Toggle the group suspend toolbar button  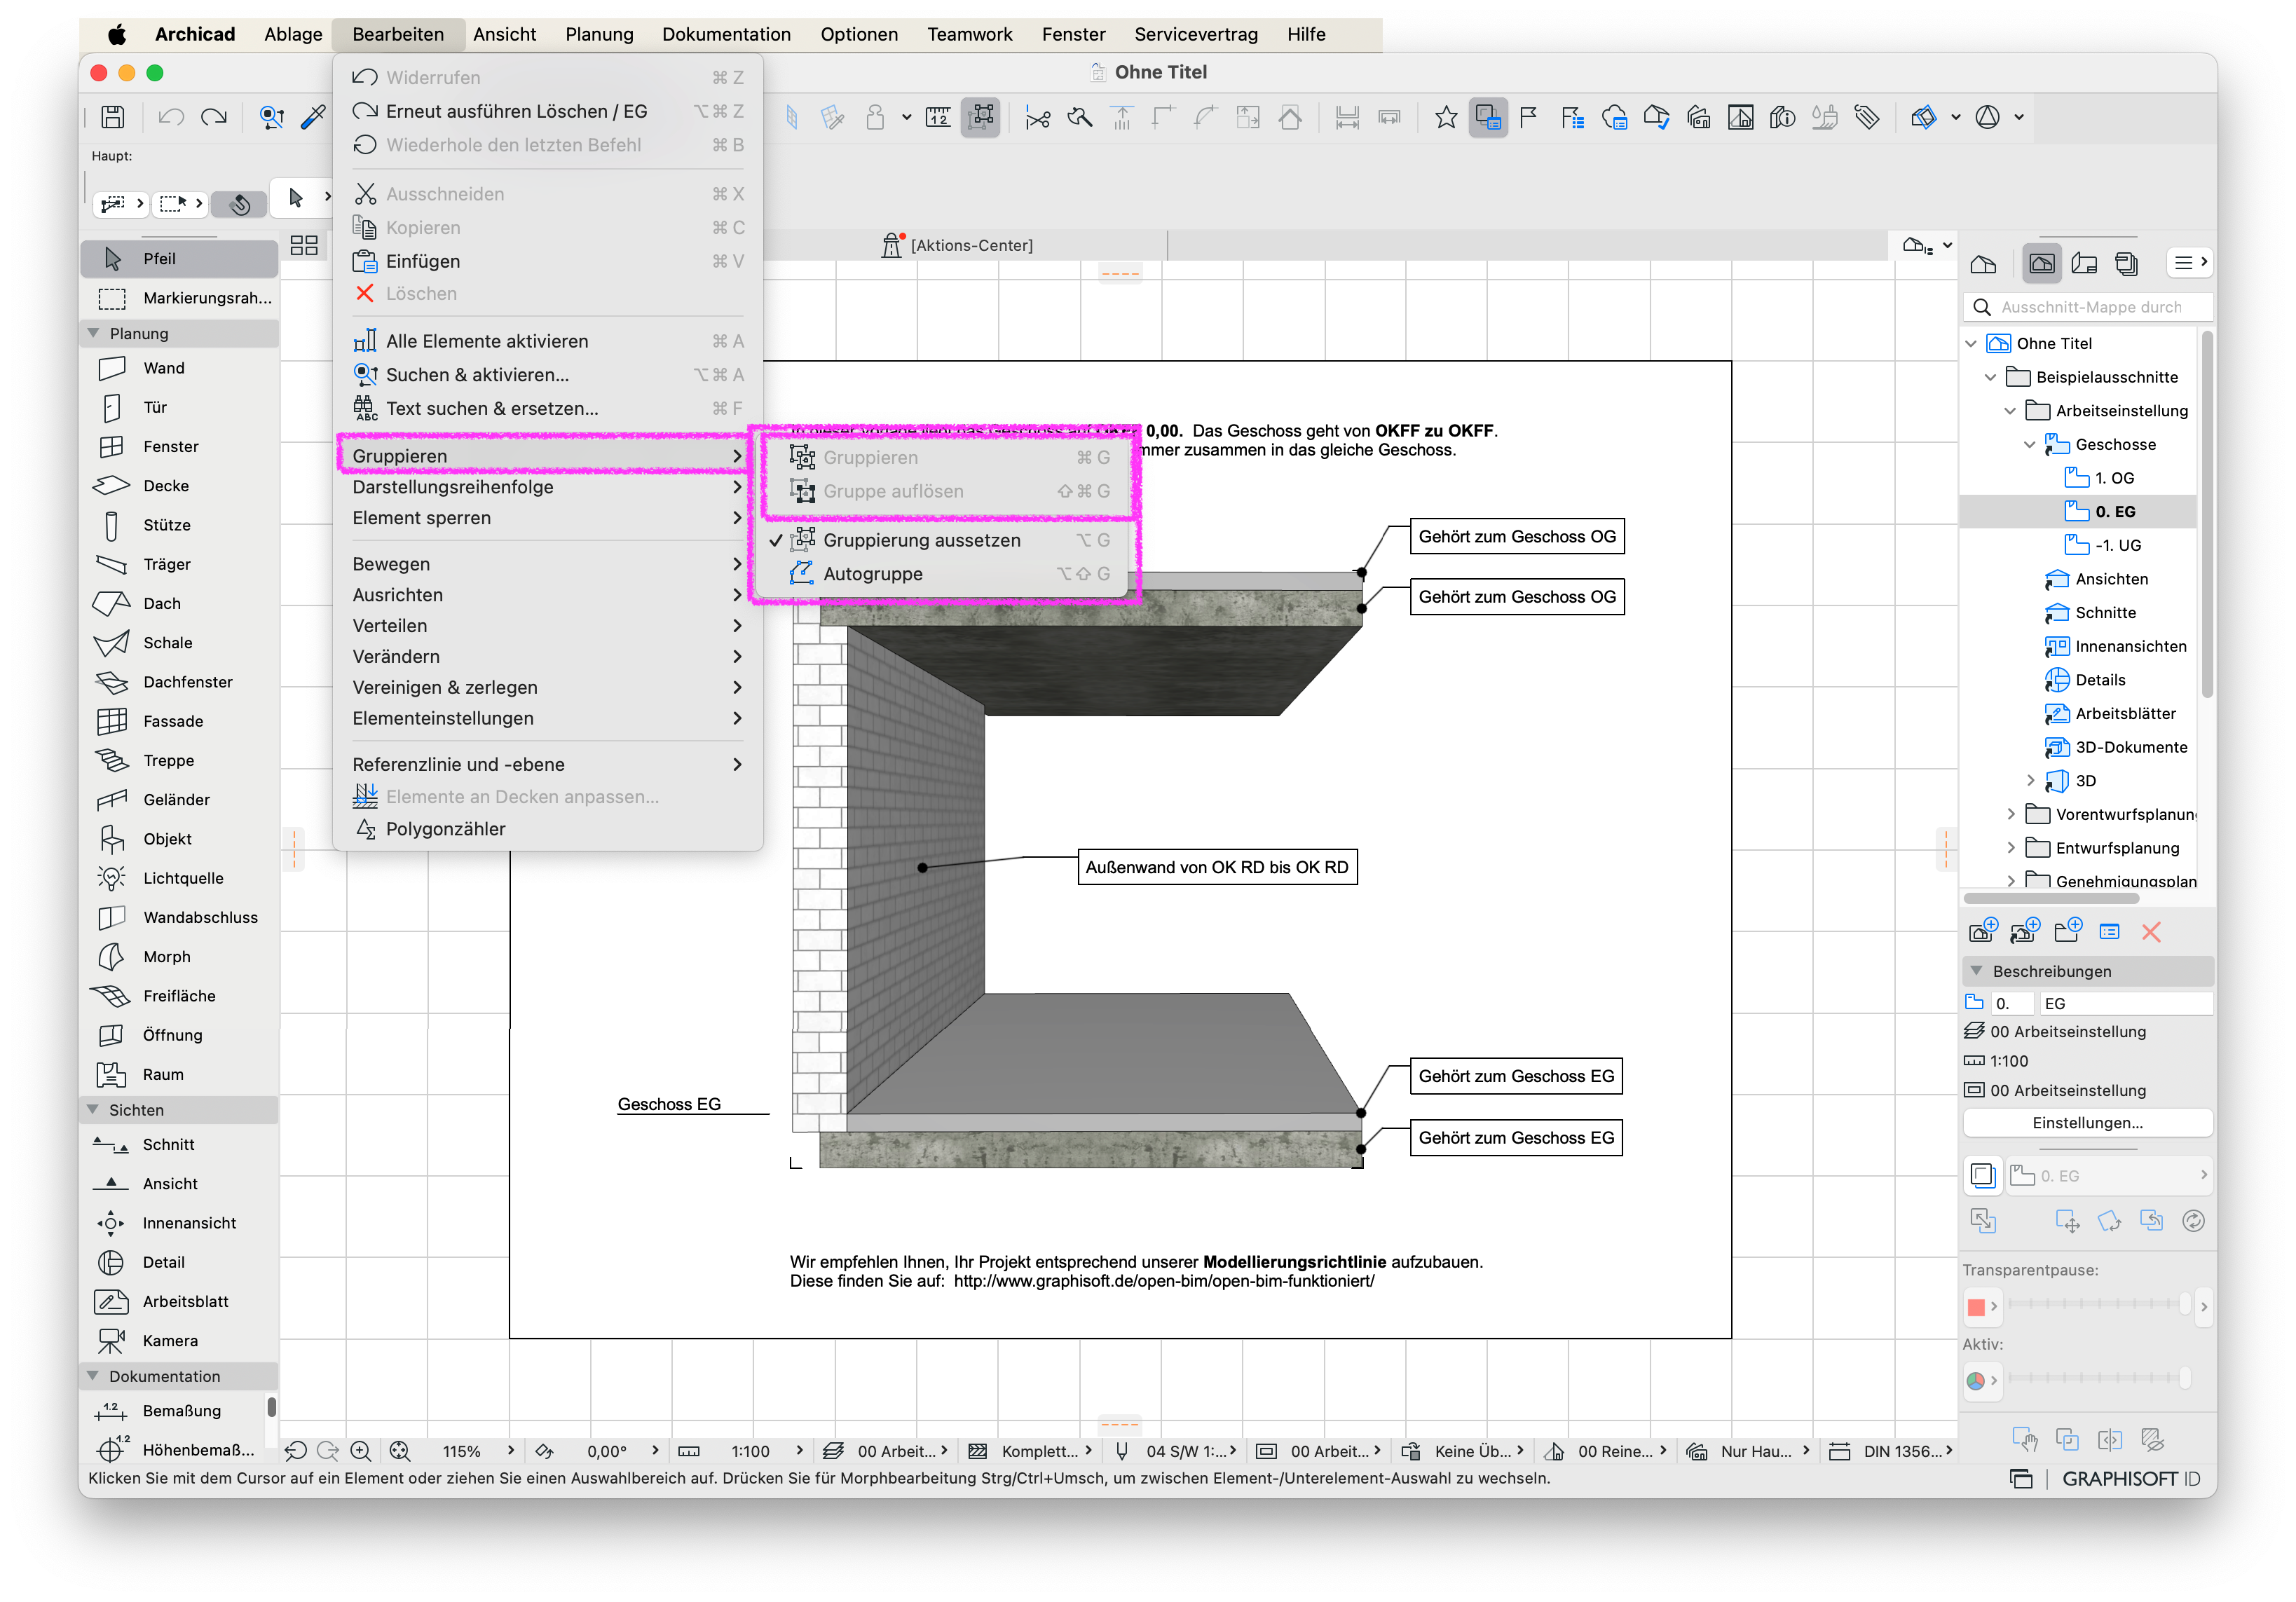tap(981, 117)
